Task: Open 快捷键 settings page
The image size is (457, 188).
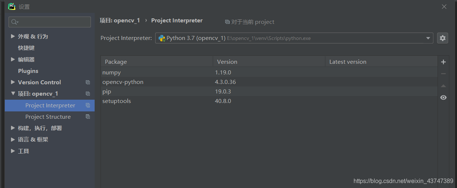Action: (x=26, y=48)
